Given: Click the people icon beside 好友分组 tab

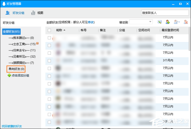Looking at the screenshot, I should click(x=8, y=13).
